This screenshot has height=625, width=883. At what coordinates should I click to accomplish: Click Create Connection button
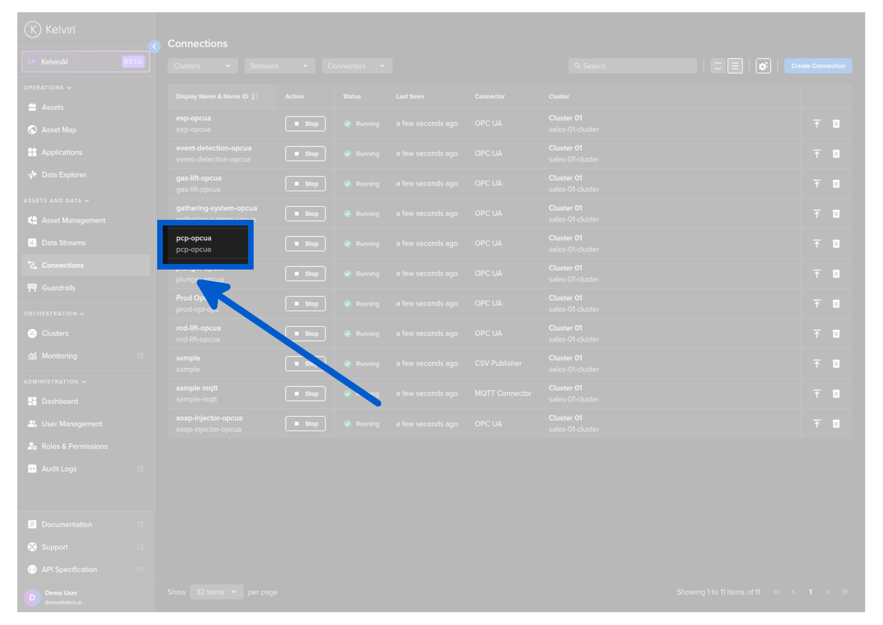tap(818, 66)
